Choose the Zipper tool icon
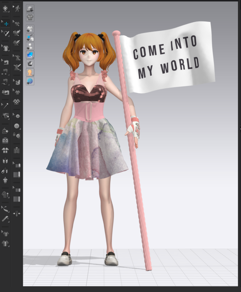 click(x=17, y=150)
